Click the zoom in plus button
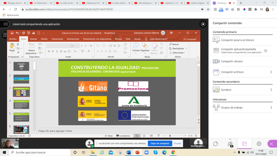 pos(185,136)
